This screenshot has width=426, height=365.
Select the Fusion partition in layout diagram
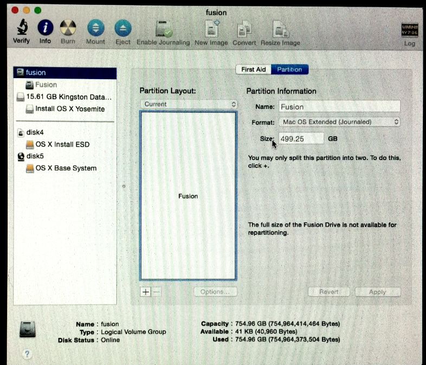click(188, 196)
